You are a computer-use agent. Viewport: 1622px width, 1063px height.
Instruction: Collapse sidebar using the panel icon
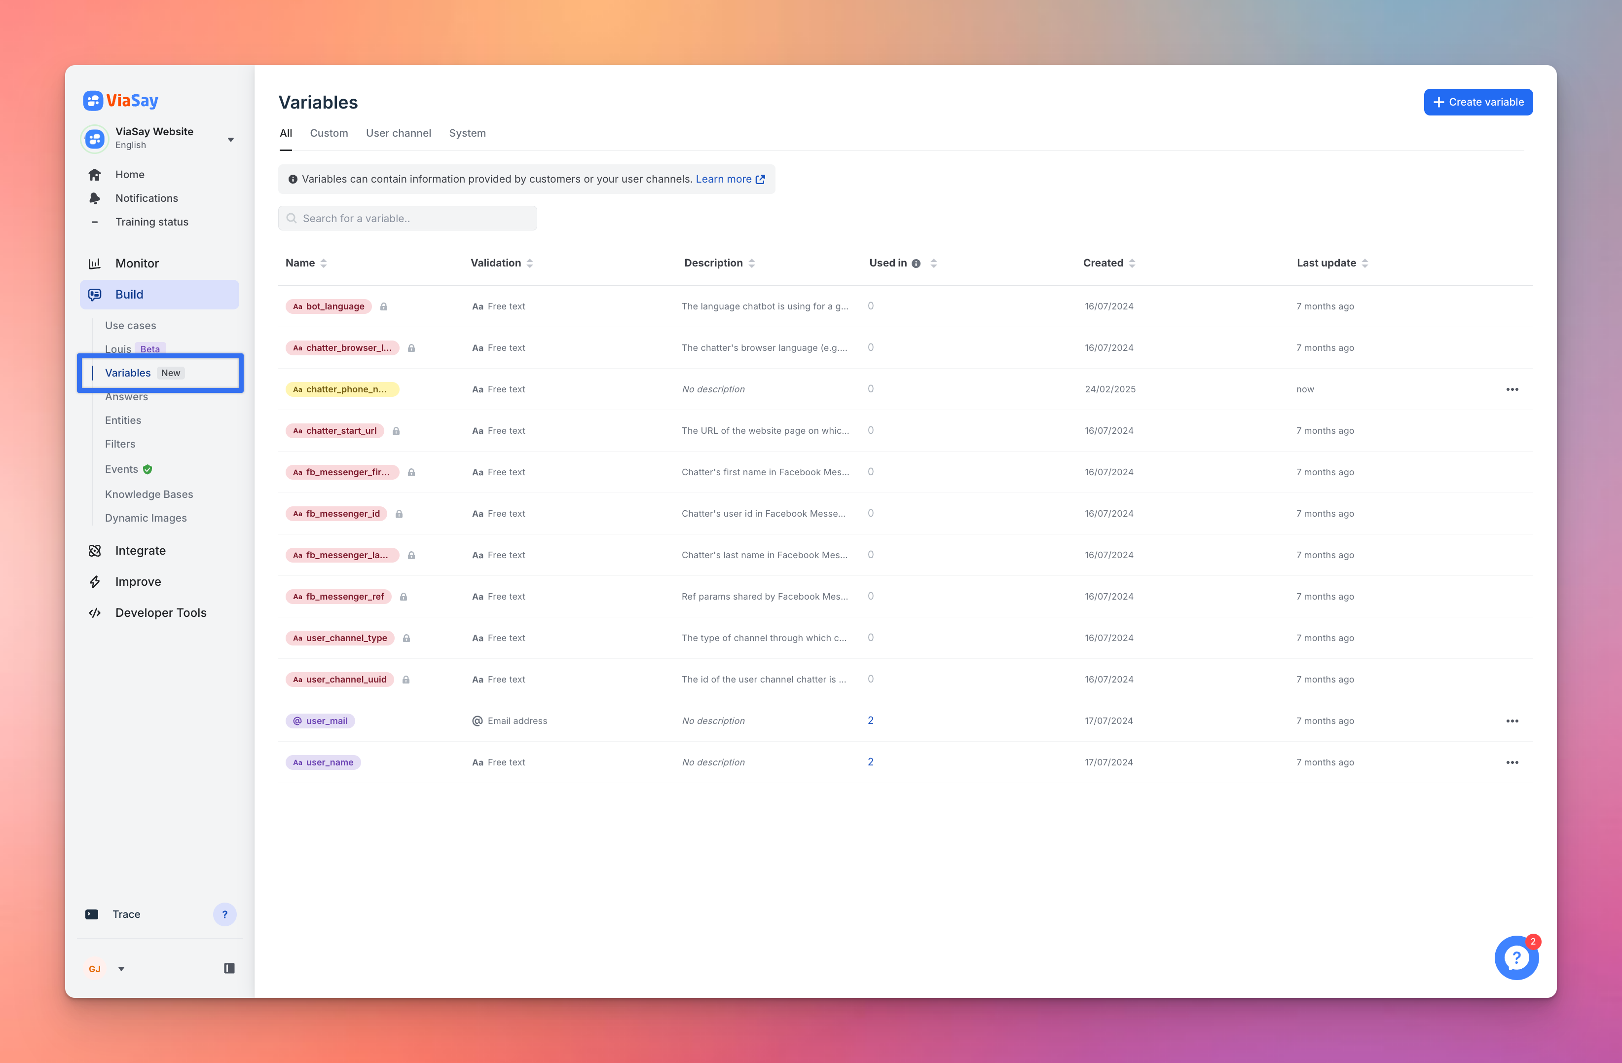tap(229, 968)
